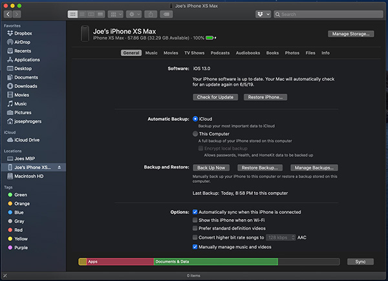Click the Share toolbar icon
Image resolution: width=388 pixels, height=281 pixels.
coord(151,14)
